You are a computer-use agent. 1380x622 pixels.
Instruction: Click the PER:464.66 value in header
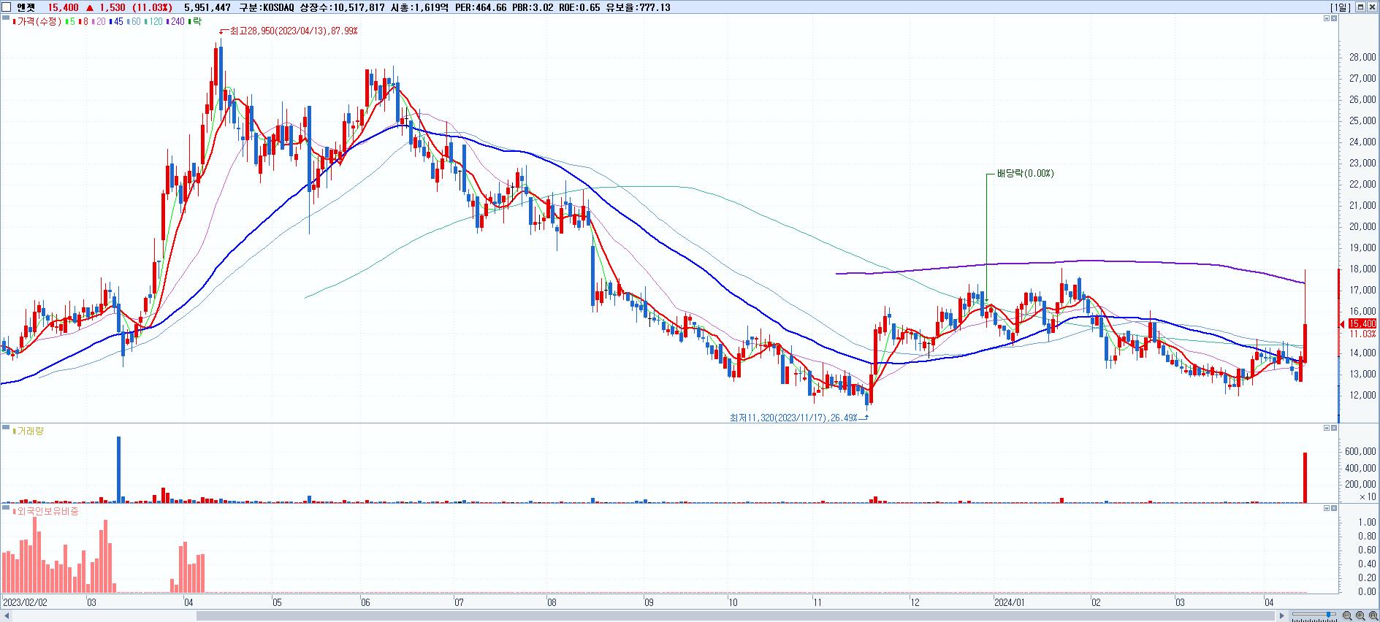481,7
